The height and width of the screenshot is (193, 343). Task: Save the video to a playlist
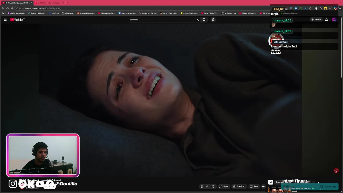(254, 186)
